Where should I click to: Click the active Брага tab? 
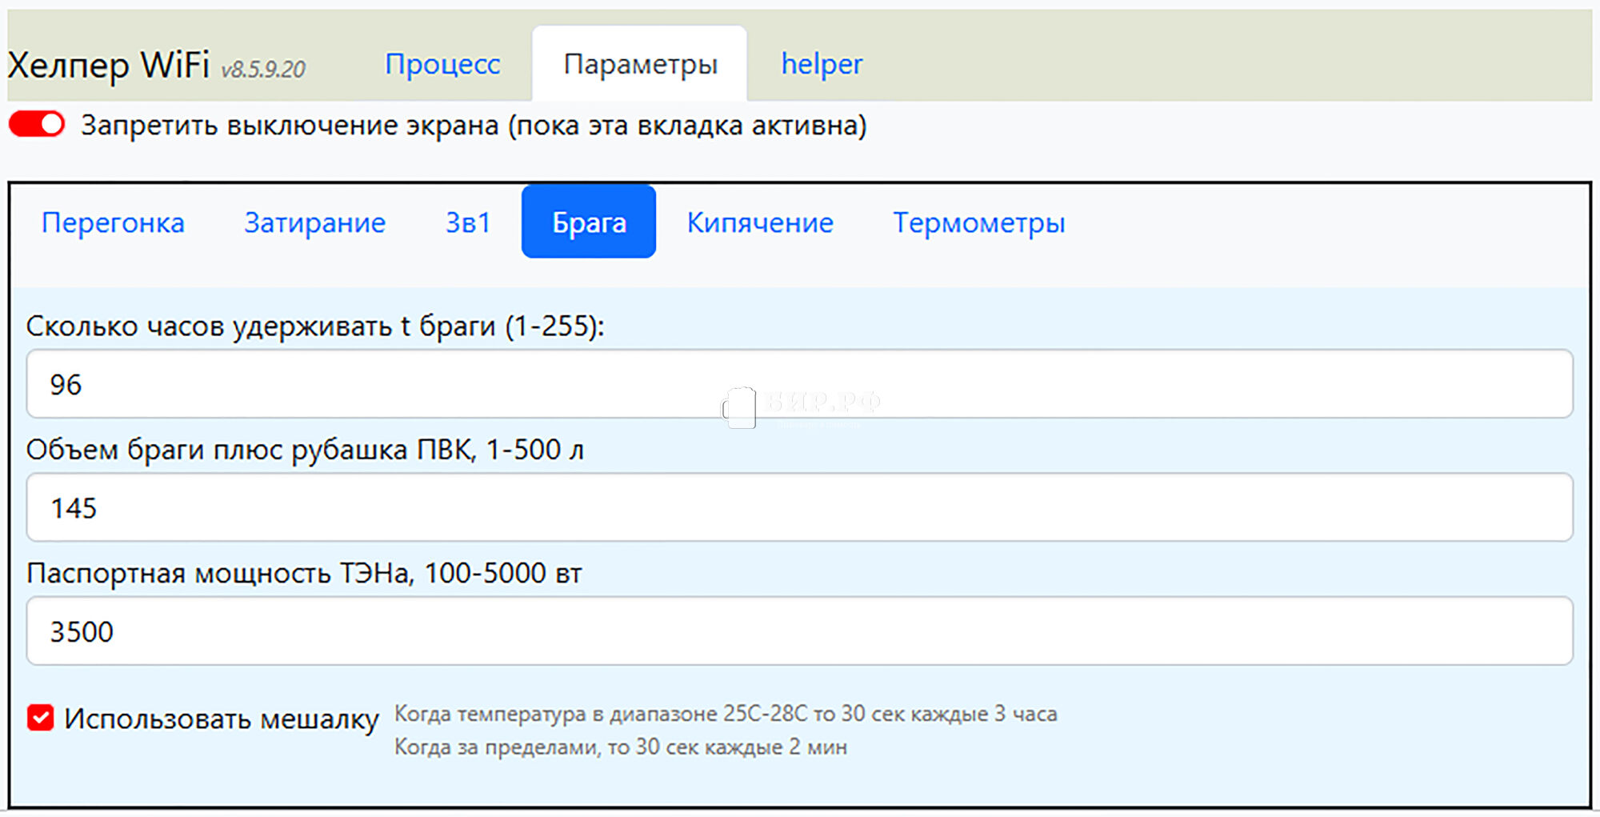tap(589, 222)
